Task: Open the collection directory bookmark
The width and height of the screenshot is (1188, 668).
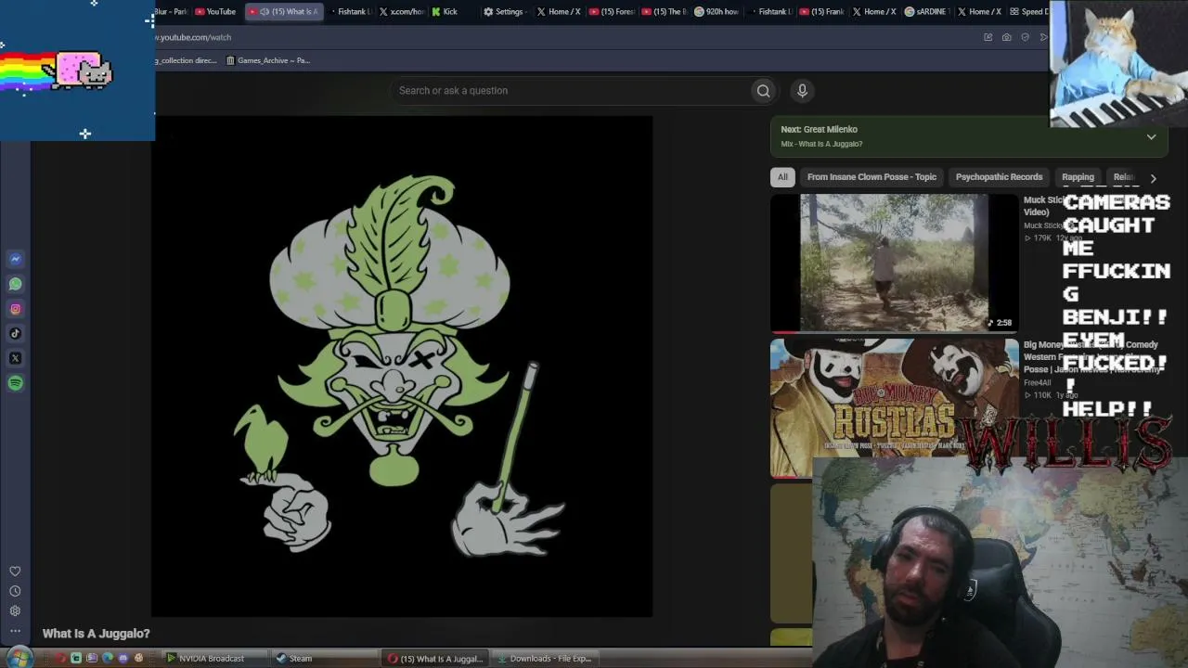Action: [186, 60]
